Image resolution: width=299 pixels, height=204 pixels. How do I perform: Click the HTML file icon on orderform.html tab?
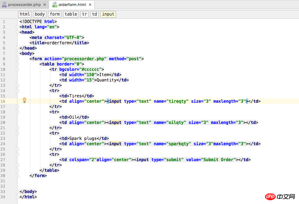coord(55,5)
